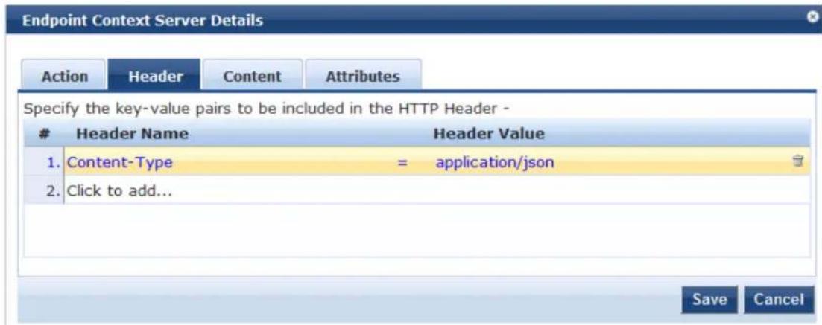Click the equals operator in Content-Type row
Image resolution: width=822 pixels, height=325 pixels.
click(x=402, y=163)
